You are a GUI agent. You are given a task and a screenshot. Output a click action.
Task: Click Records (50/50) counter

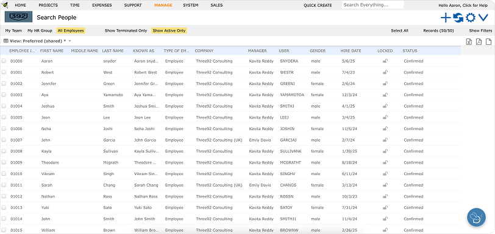click(438, 31)
